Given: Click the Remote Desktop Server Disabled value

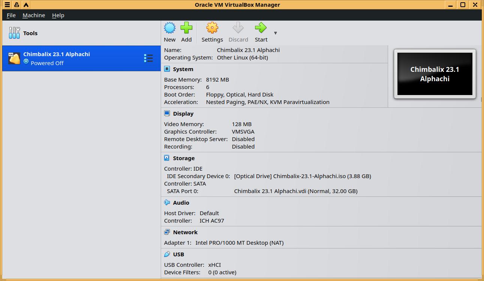Looking at the screenshot, I should point(243,139).
